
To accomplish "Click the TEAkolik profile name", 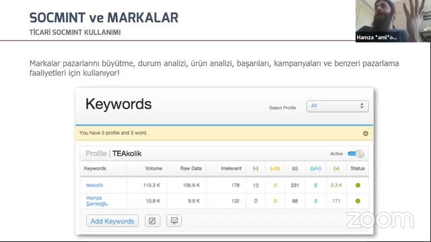I will pos(127,154).
